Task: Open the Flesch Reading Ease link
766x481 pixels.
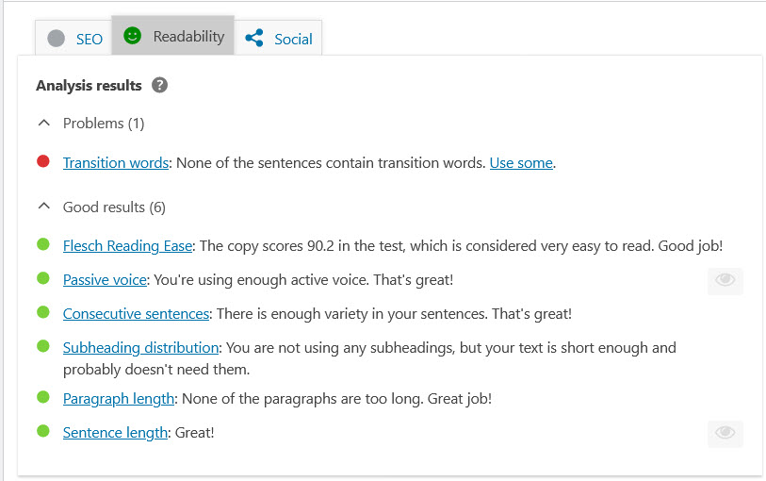Action: 127,245
